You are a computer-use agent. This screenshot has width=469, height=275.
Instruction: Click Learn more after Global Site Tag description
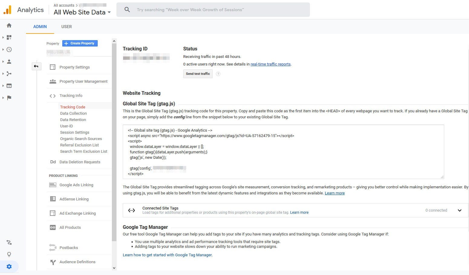(x=335, y=193)
